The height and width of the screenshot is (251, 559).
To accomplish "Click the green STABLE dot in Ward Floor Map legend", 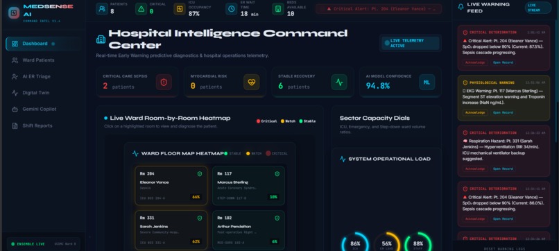I will click(225, 153).
